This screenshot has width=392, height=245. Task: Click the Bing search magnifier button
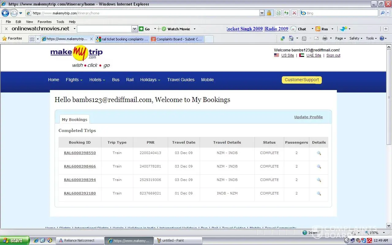(383, 13)
